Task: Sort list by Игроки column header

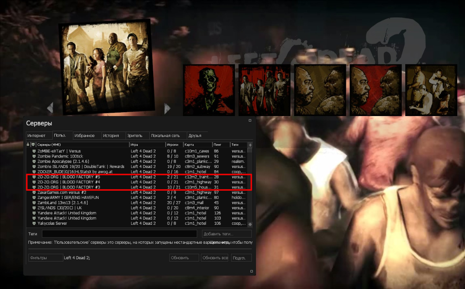Action: [174, 144]
